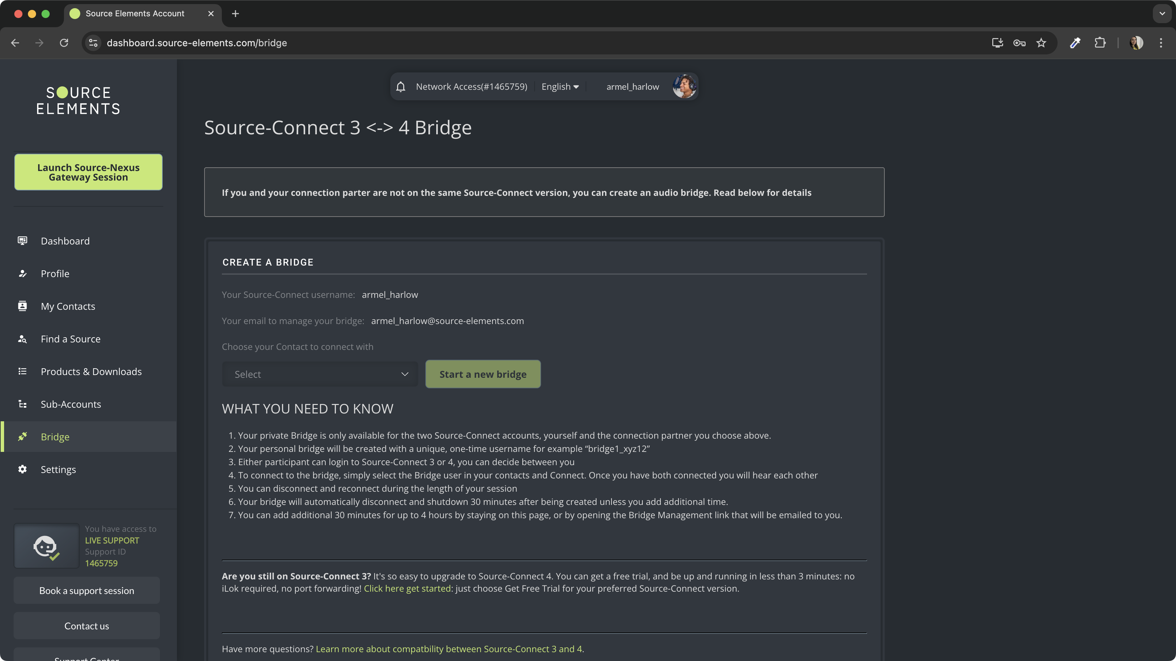Go to Products & Downloads
The image size is (1176, 661).
pyautogui.click(x=91, y=371)
